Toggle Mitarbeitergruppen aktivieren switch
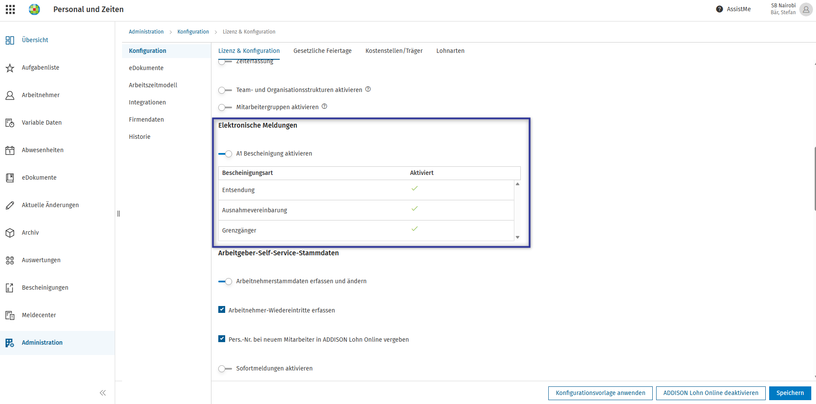816x404 pixels. (225, 107)
